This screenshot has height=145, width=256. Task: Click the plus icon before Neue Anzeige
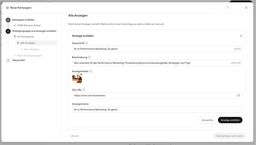click(21, 49)
